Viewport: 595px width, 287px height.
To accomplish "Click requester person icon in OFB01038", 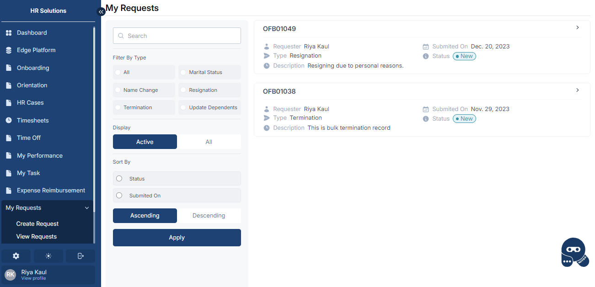I will pos(267,109).
